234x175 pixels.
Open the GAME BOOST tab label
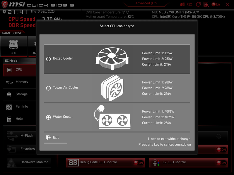12,33
